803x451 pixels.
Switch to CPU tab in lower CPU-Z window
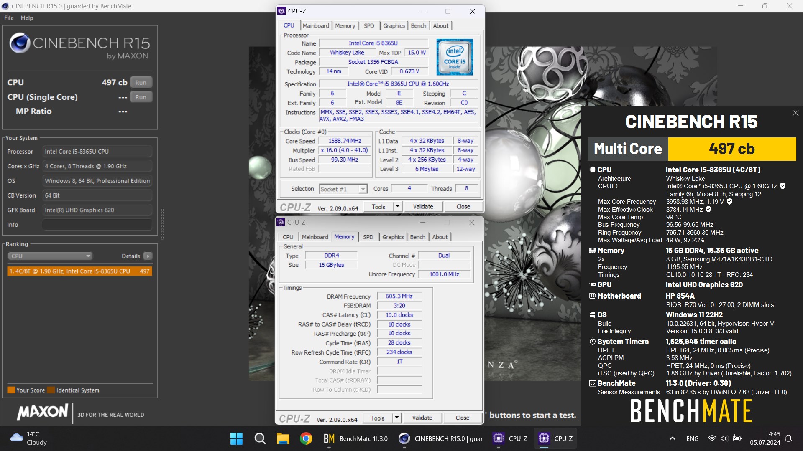pyautogui.click(x=288, y=237)
